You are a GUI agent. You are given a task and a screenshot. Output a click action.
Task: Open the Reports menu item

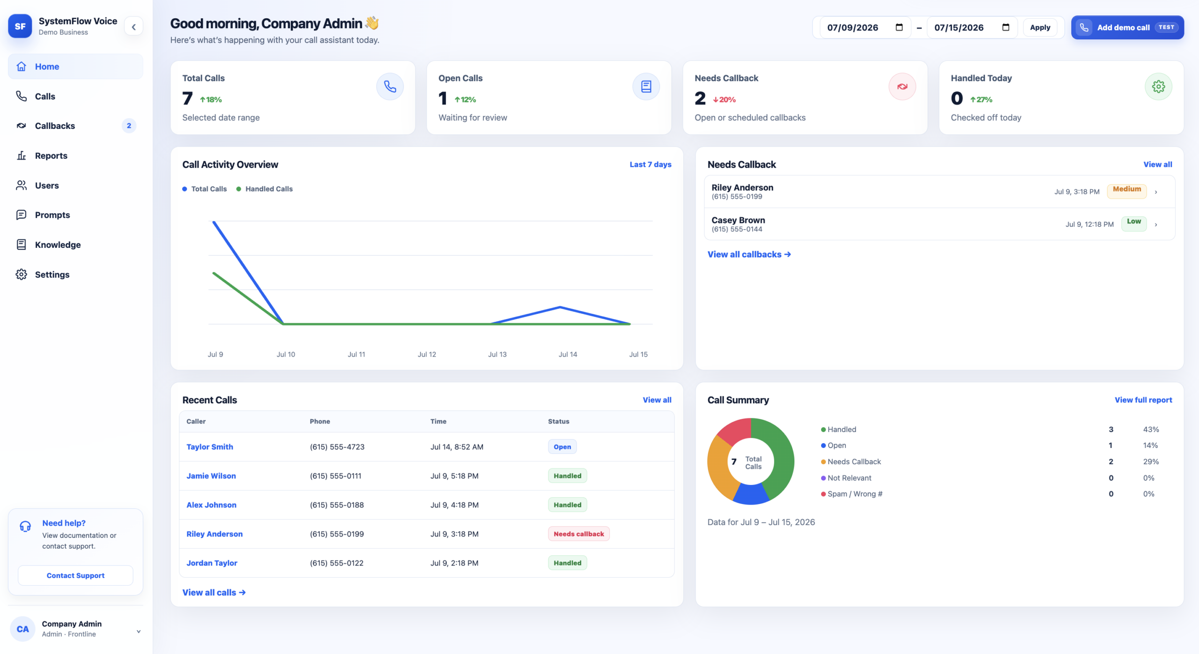[x=75, y=156]
